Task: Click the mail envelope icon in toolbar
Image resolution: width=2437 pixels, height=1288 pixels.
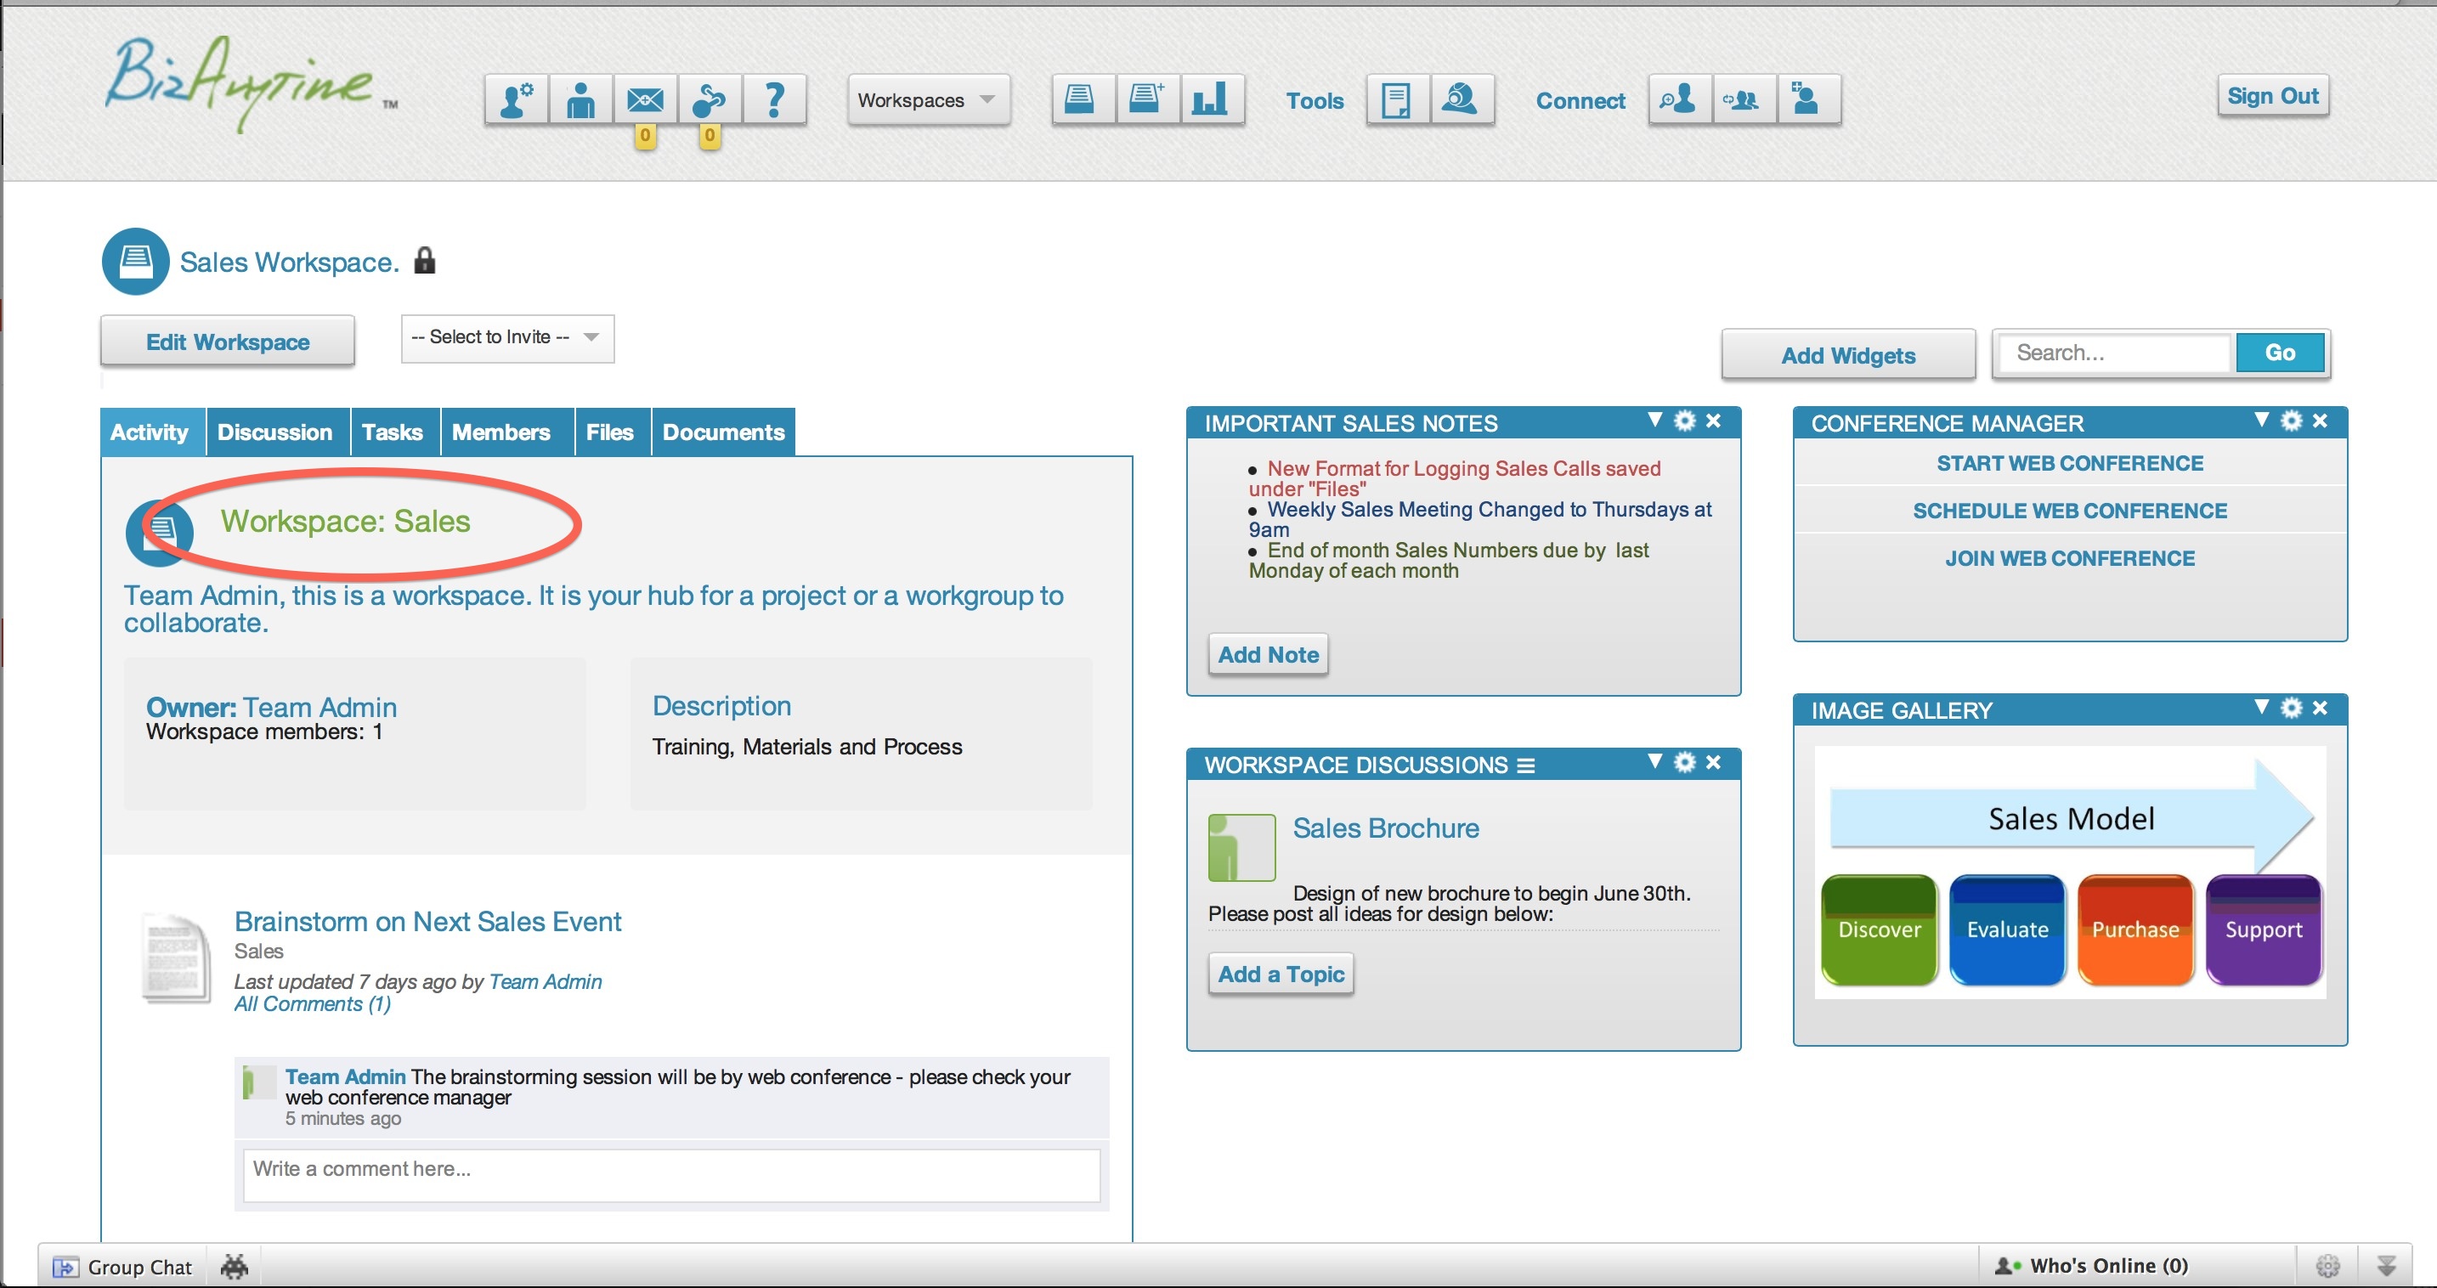Action: tap(644, 99)
